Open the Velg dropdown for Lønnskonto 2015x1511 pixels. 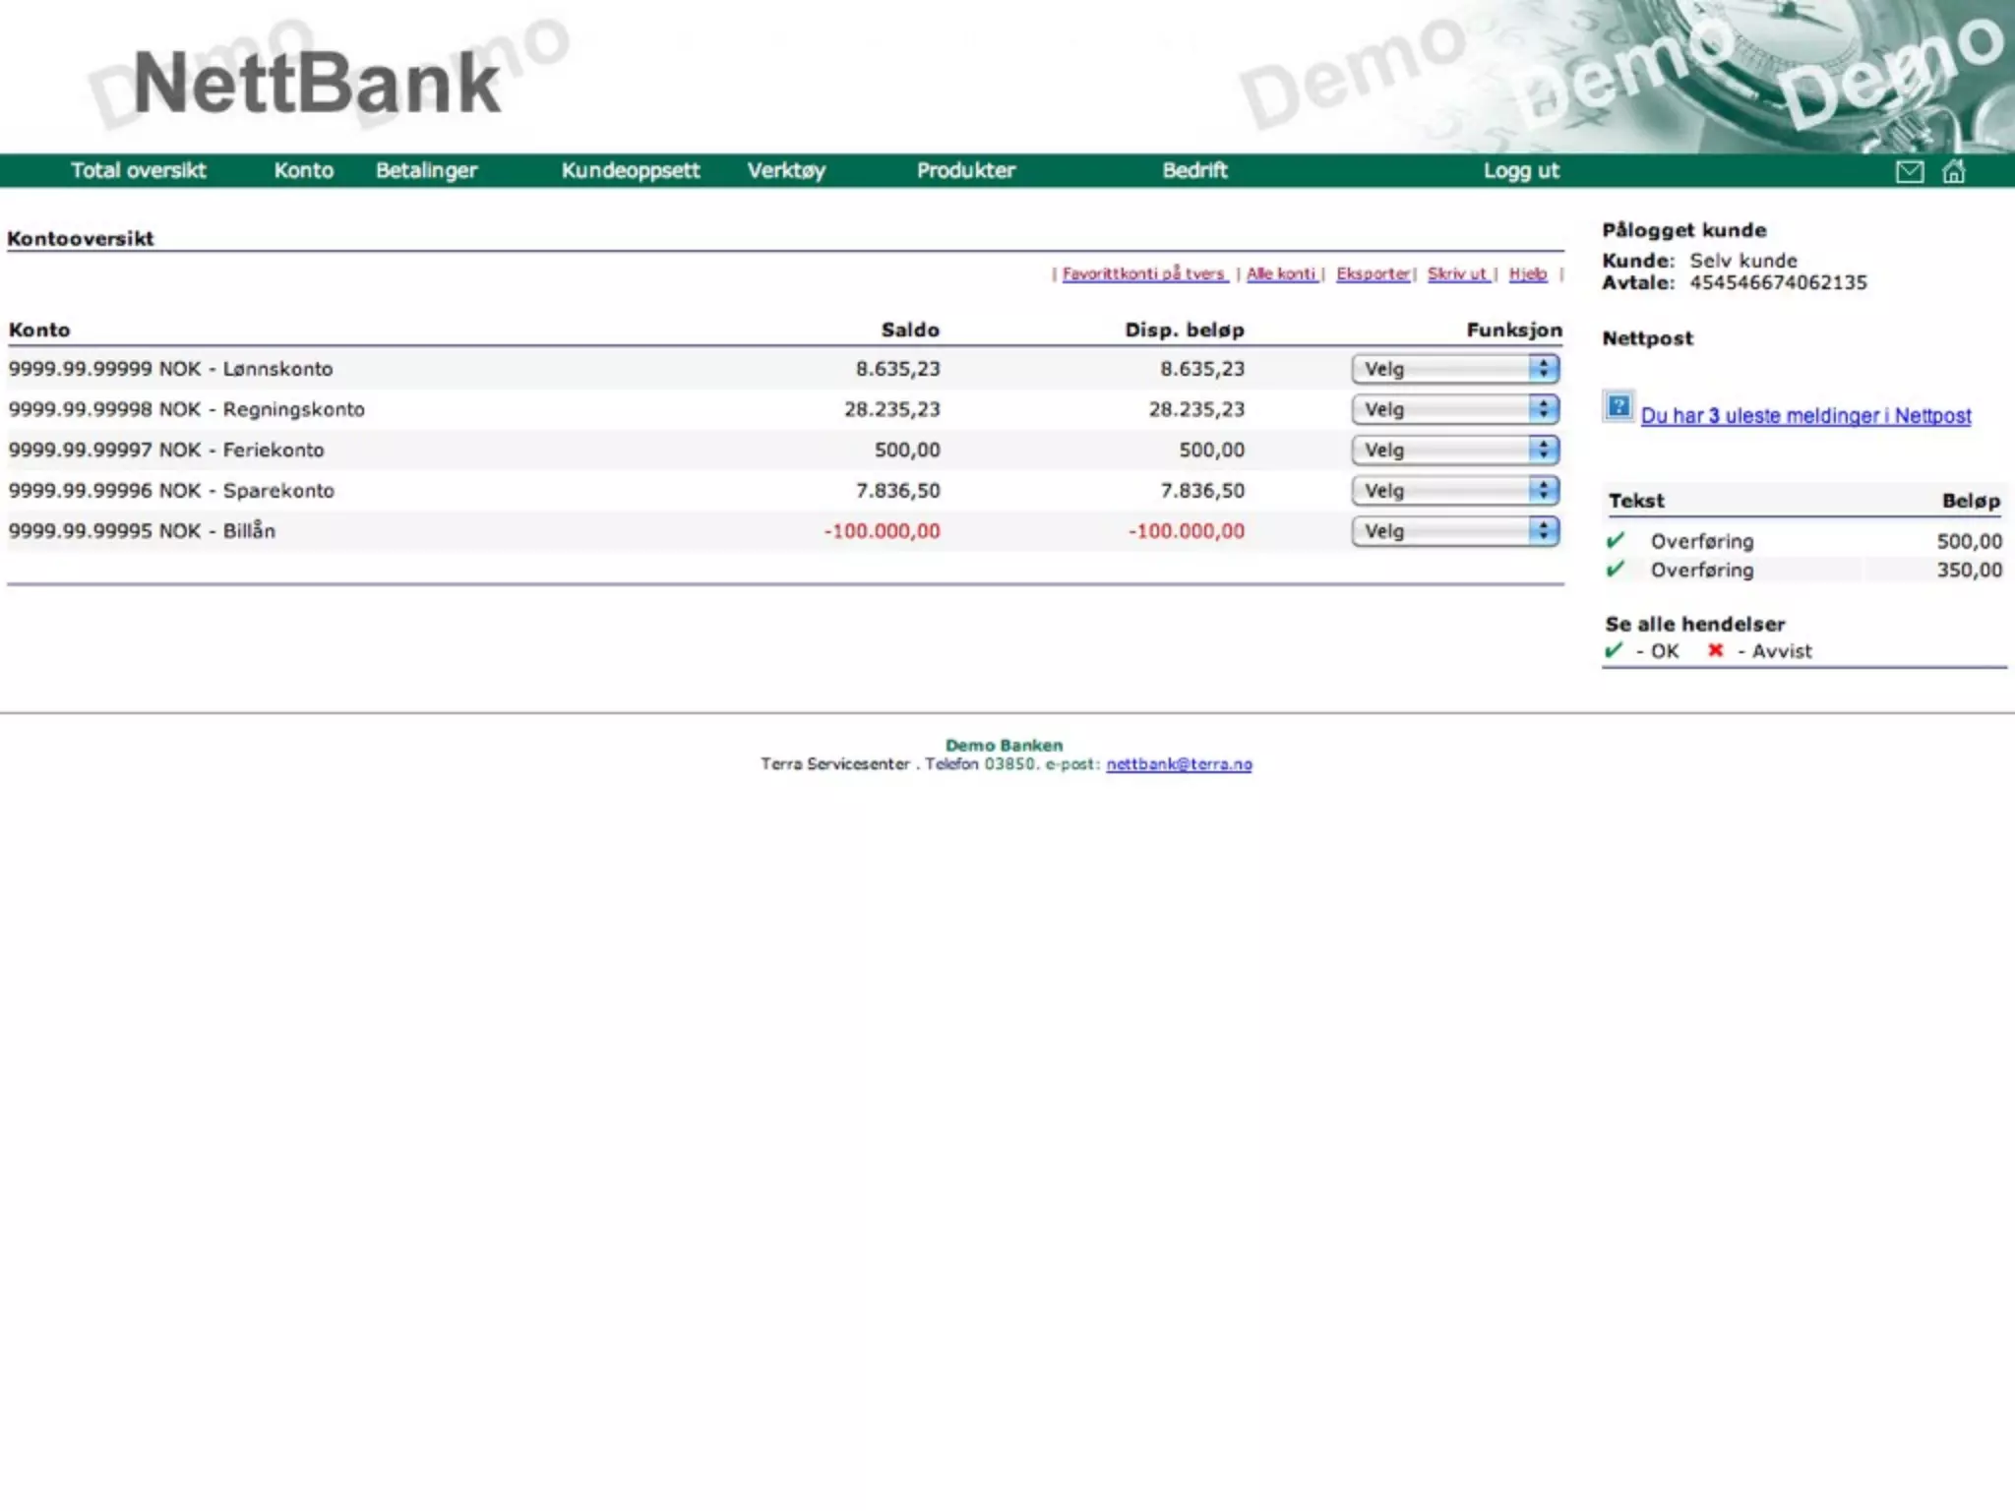point(1454,369)
